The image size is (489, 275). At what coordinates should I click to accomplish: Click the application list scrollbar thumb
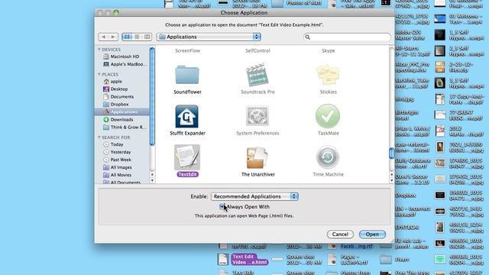(x=391, y=153)
